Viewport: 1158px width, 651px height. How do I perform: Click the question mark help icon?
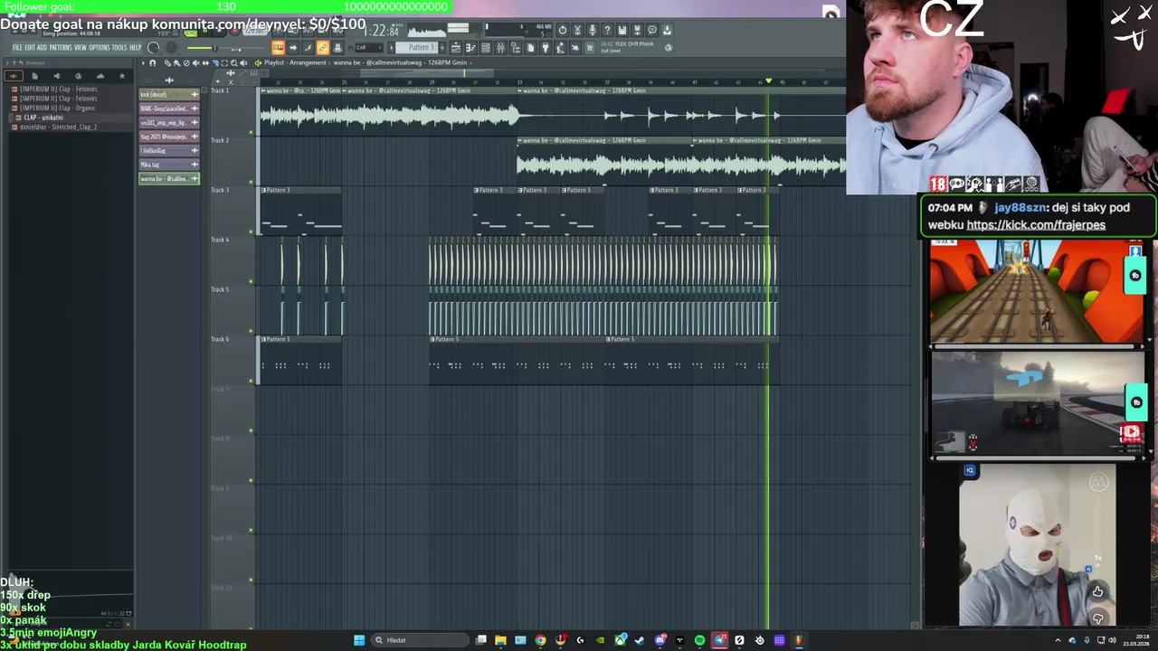click(607, 30)
